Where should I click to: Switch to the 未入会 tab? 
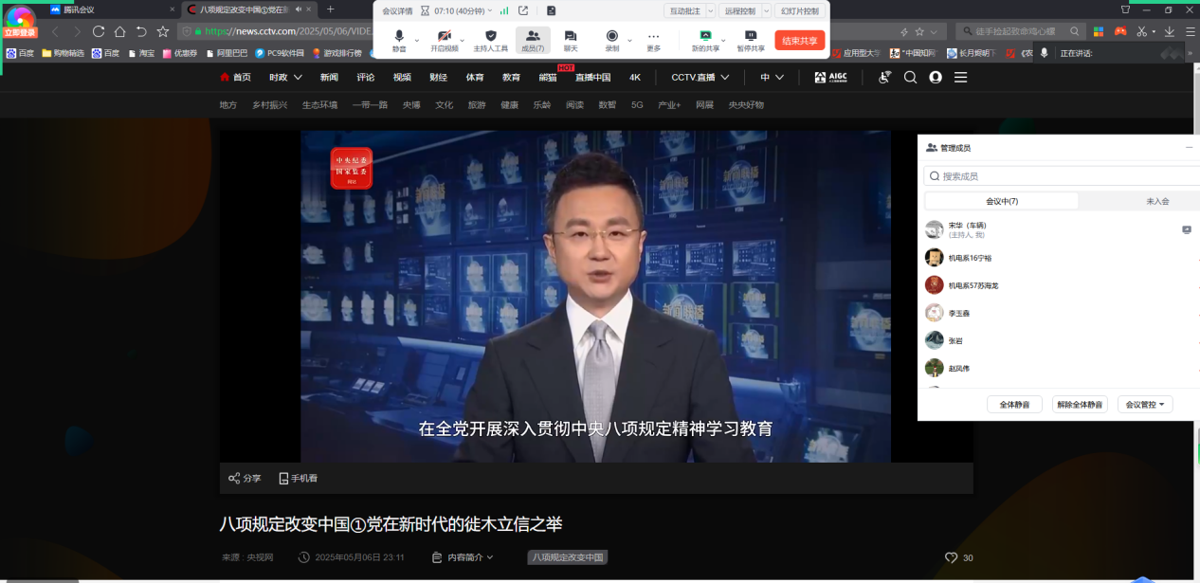click(x=1157, y=201)
